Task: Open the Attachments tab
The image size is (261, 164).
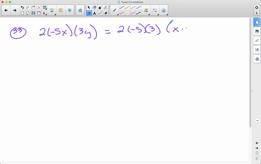Action: coord(257,40)
